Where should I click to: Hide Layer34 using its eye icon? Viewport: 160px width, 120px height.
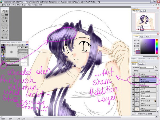coord(134,79)
